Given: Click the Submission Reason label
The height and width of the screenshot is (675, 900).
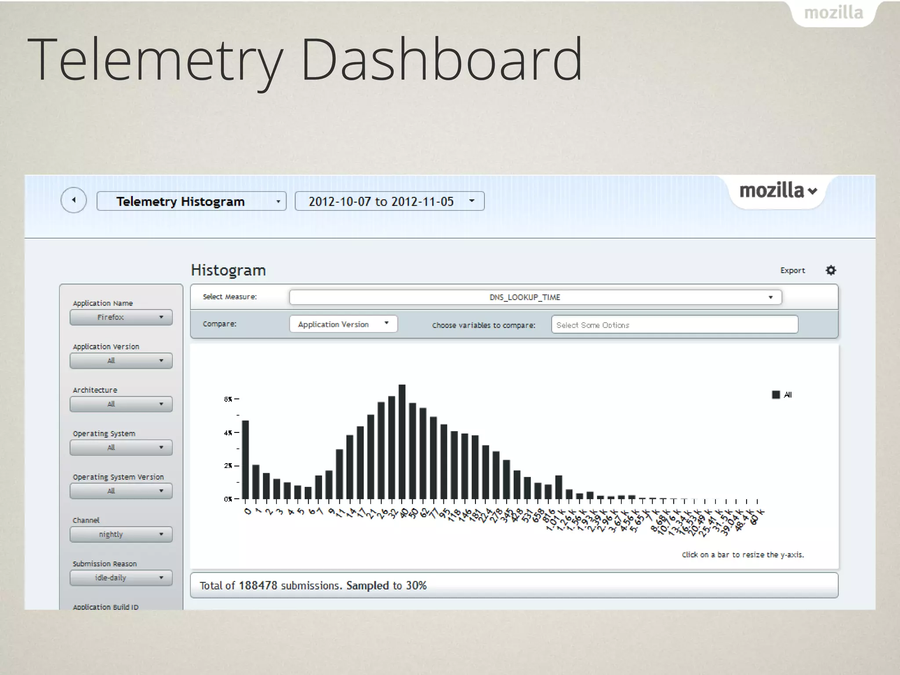Looking at the screenshot, I should [x=105, y=563].
